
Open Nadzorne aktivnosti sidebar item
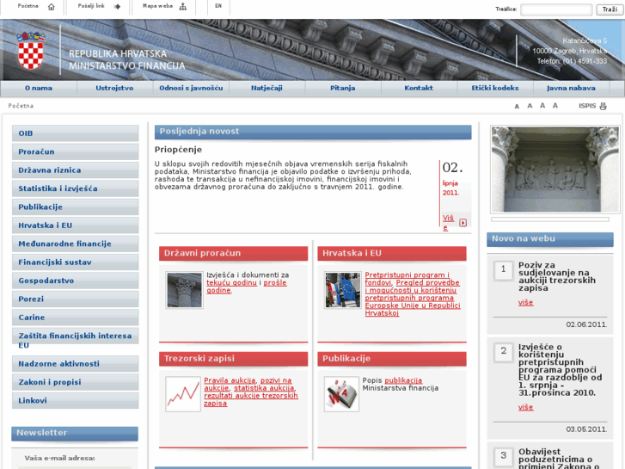[x=76, y=364]
